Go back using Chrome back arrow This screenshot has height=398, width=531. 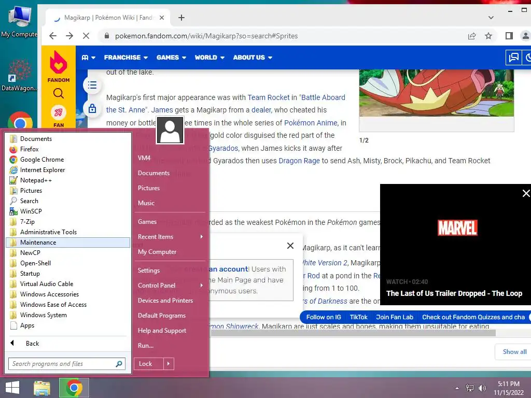[x=53, y=36]
